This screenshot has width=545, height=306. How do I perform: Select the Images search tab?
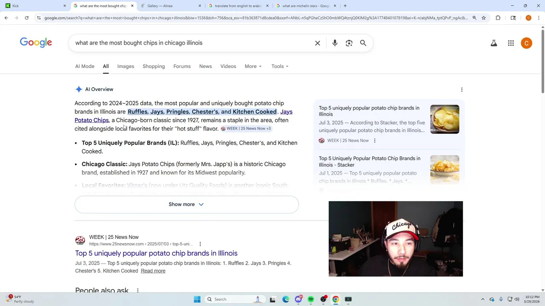126,66
